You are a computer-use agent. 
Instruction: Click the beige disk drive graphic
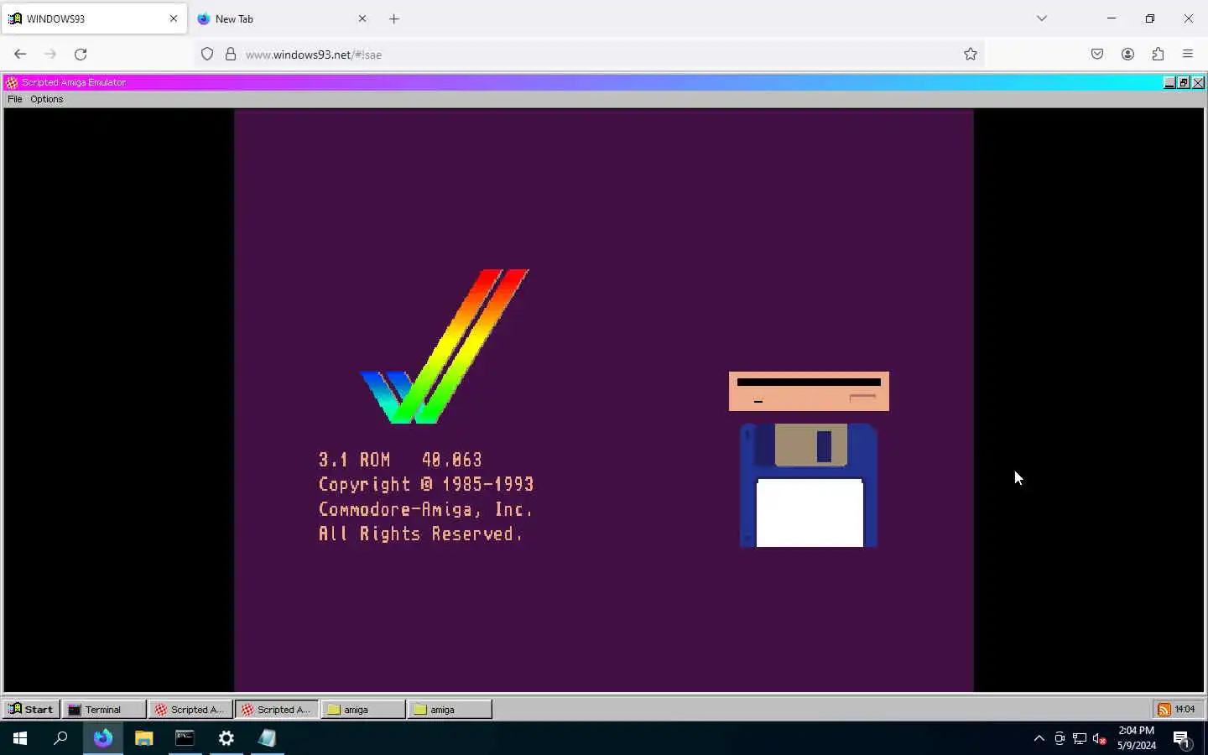809,391
